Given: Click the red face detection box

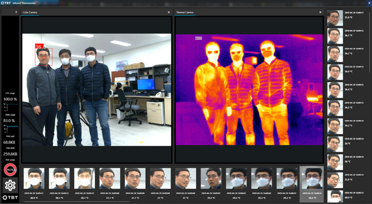Looking at the screenshot, I should [x=44, y=57].
